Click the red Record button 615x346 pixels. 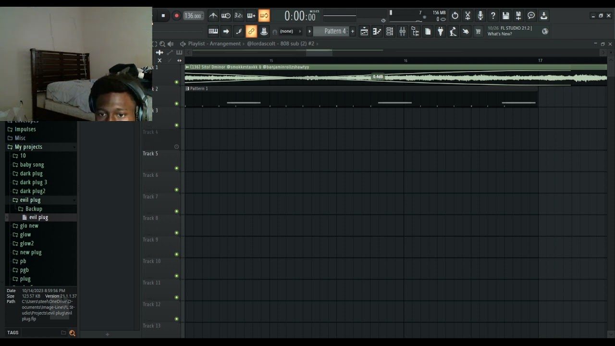(x=176, y=16)
